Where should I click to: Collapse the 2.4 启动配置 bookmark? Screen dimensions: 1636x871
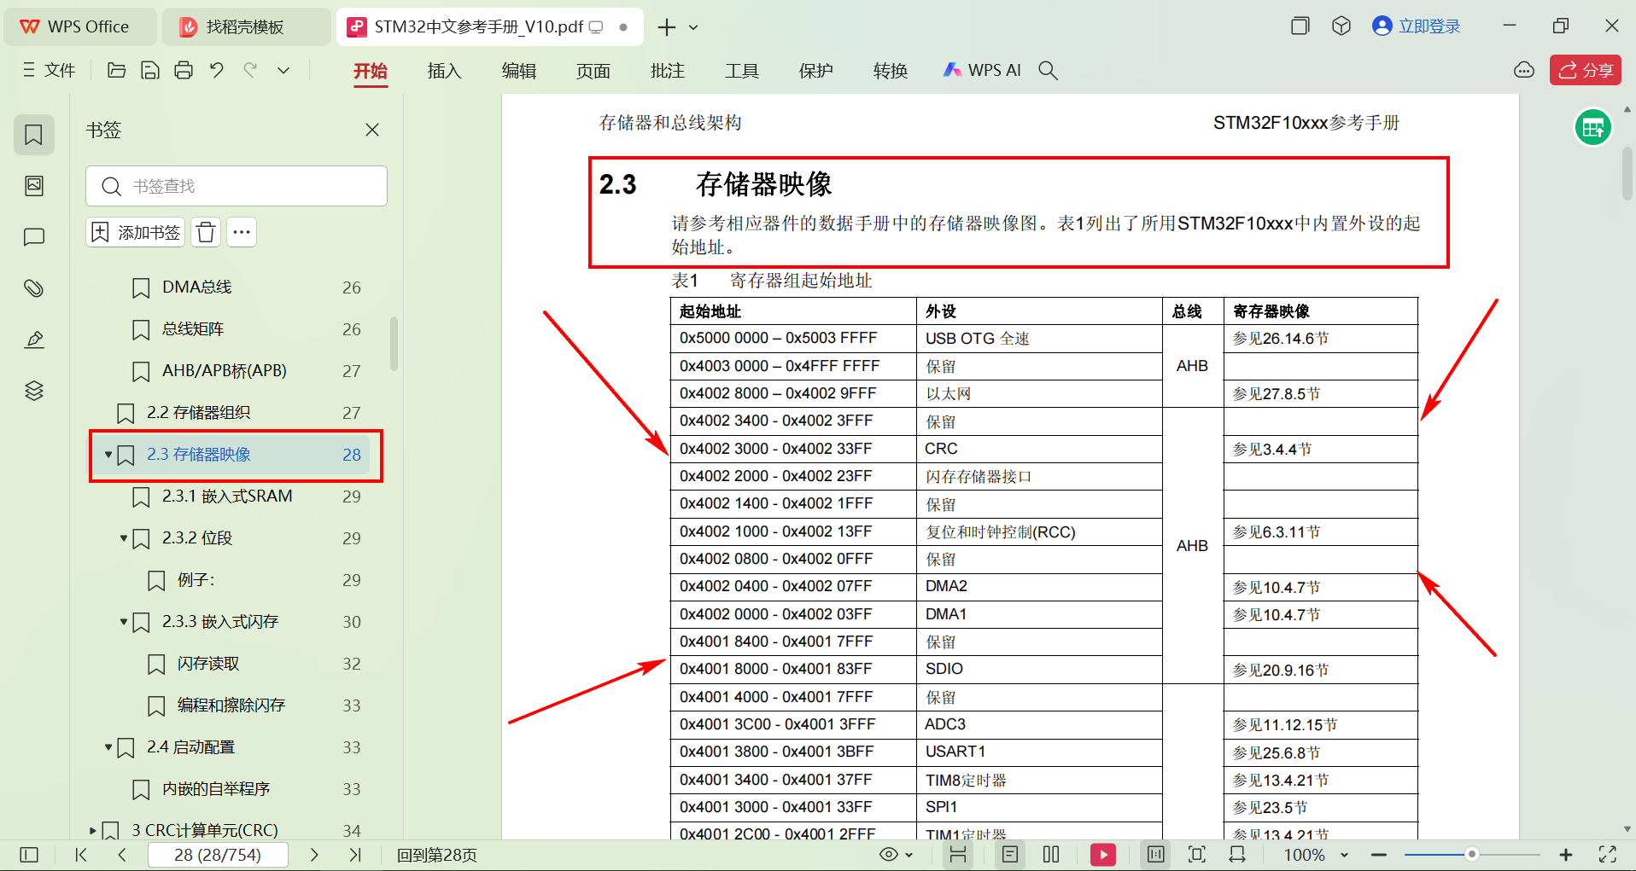(108, 747)
